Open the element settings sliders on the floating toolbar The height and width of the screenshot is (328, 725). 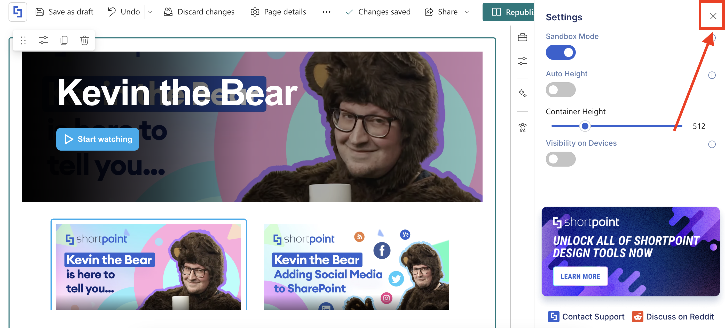44,40
